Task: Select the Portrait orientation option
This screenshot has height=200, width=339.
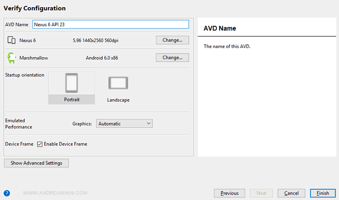Action: click(72, 88)
